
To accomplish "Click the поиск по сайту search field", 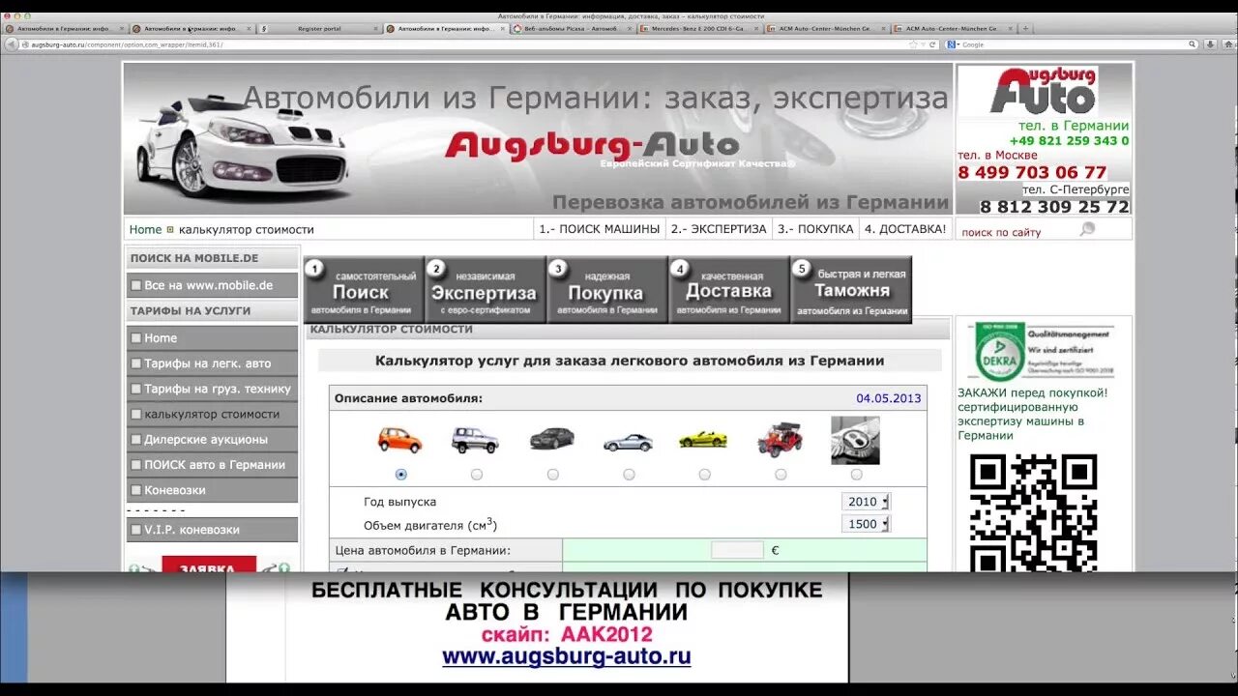I will click(1017, 232).
